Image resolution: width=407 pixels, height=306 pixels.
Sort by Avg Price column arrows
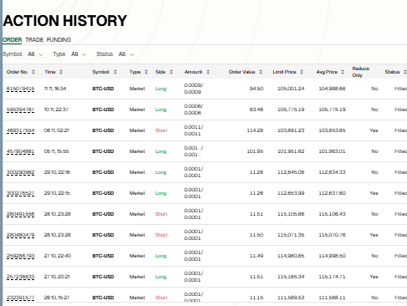tap(343, 72)
